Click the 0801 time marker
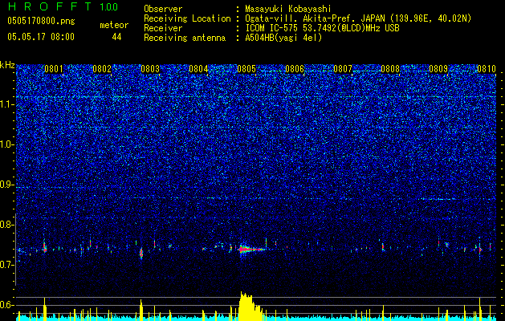This screenshot has height=321, width=505. click(x=54, y=69)
